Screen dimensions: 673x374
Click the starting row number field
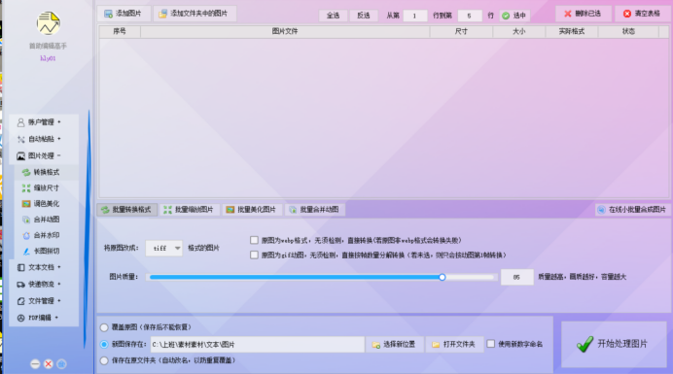coord(415,16)
